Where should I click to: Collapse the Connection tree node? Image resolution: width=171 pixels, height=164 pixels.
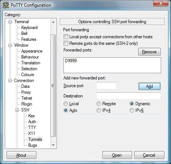10,81
